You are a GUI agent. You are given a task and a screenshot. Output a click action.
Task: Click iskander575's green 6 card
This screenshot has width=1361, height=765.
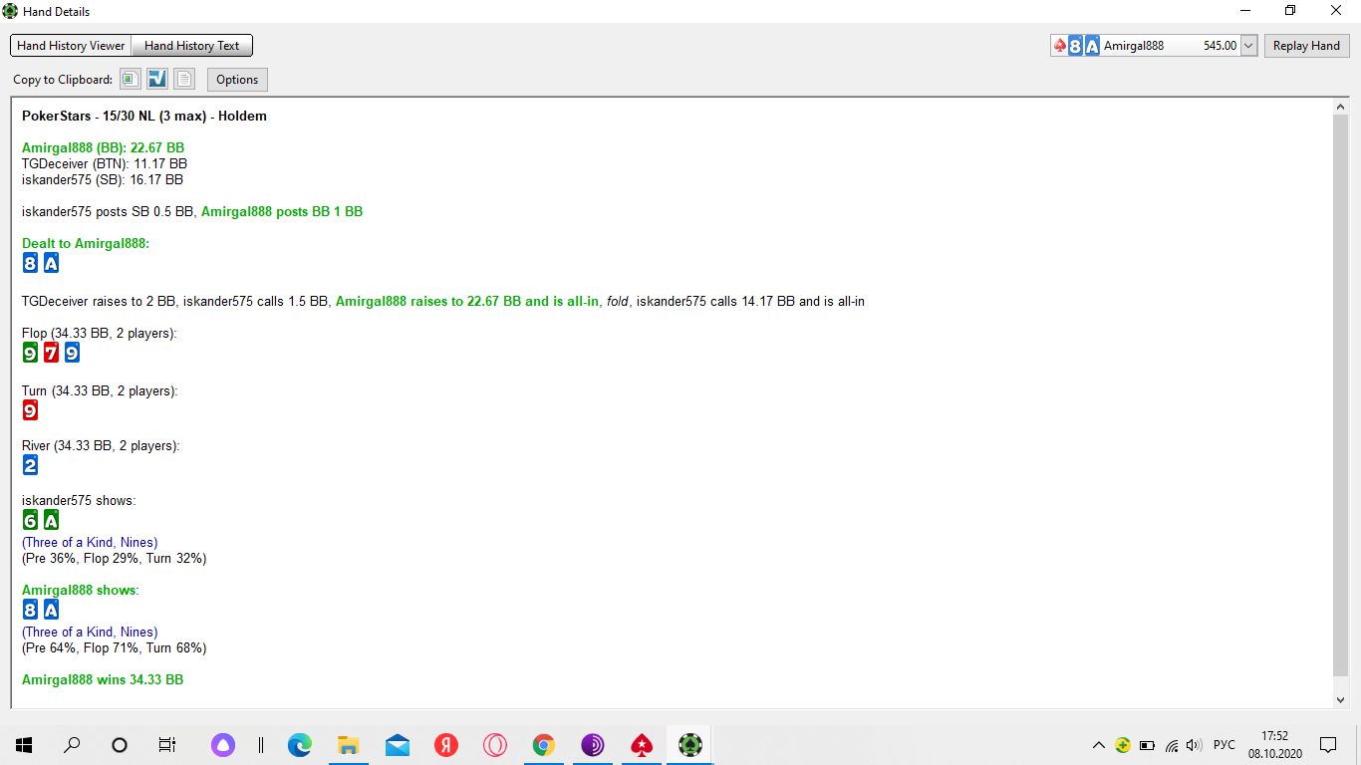coord(30,520)
